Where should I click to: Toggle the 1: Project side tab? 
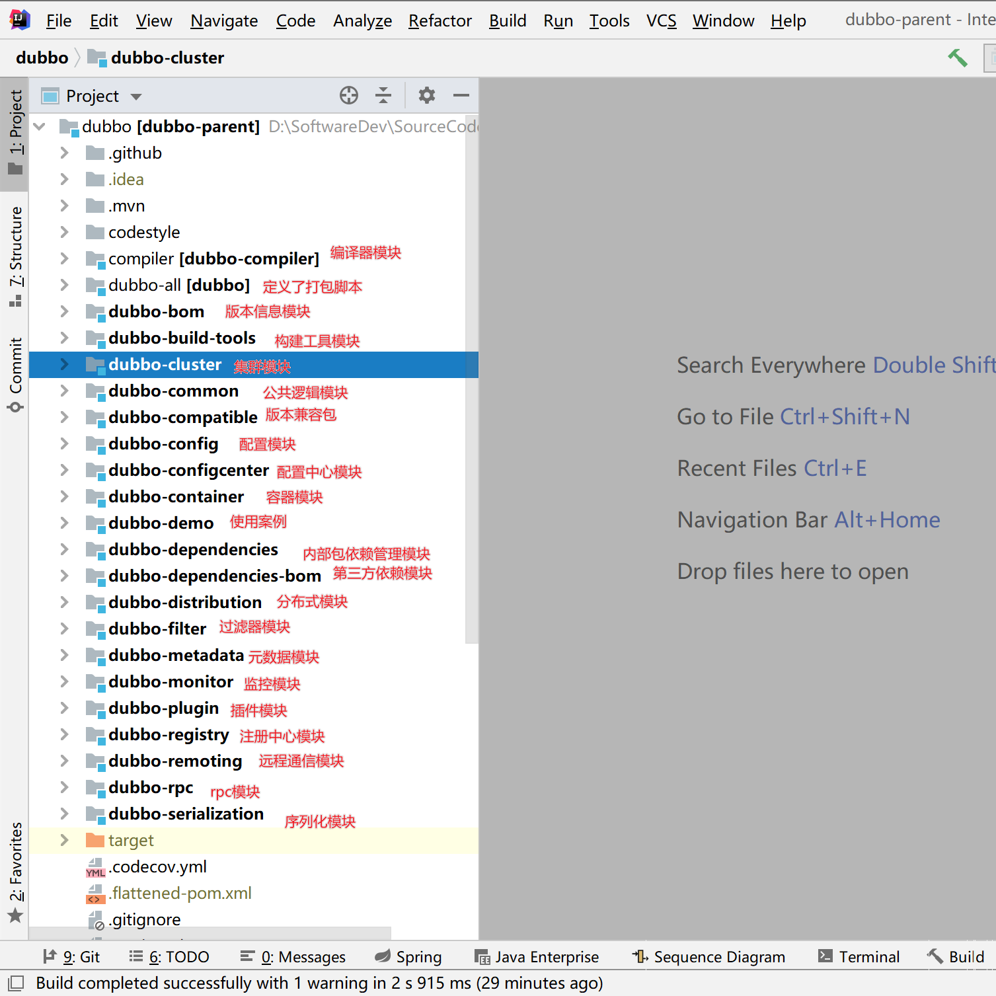(15, 133)
